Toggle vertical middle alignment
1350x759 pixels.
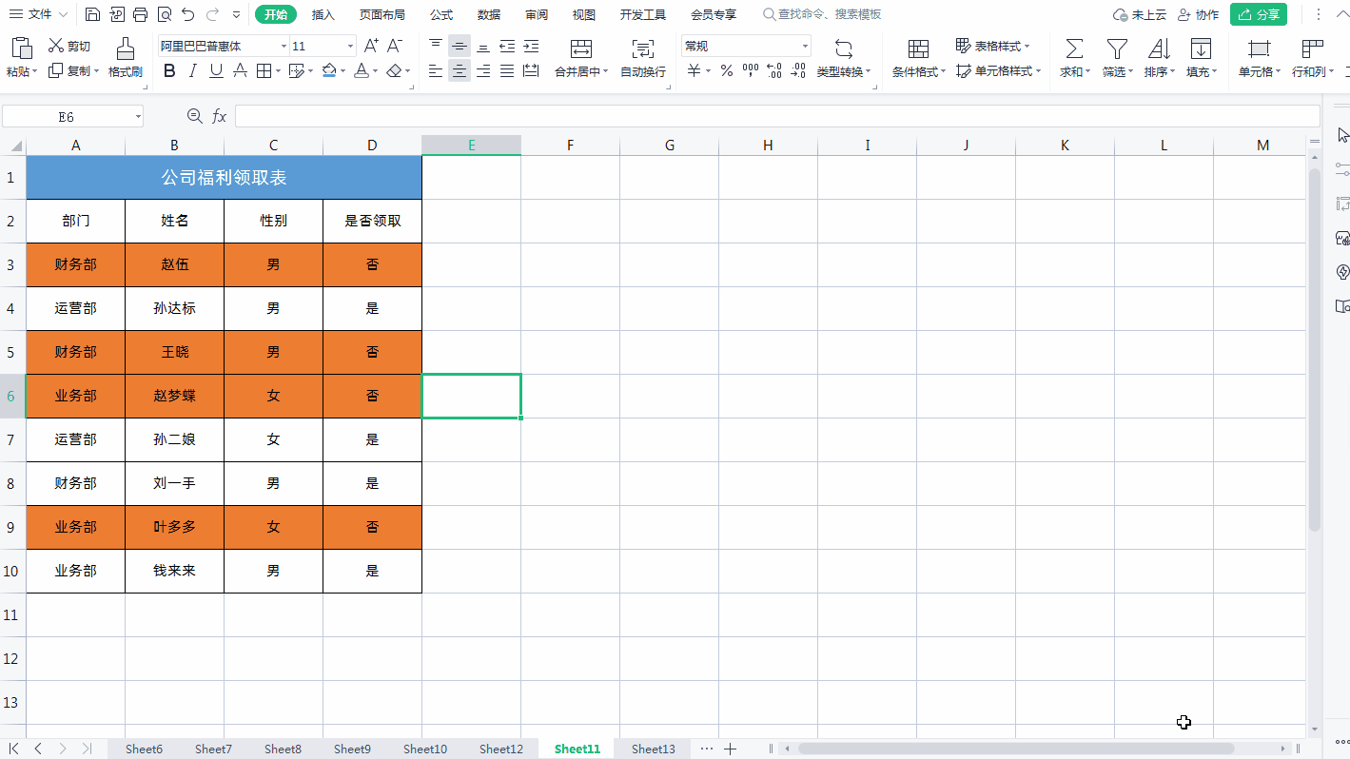(x=460, y=46)
